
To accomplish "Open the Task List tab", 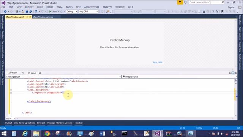I will (79, 123).
